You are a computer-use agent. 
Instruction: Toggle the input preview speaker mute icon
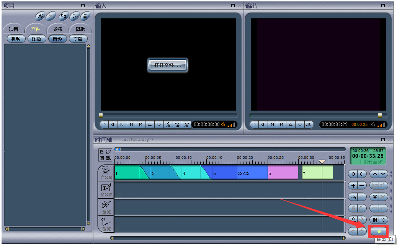[223, 124]
